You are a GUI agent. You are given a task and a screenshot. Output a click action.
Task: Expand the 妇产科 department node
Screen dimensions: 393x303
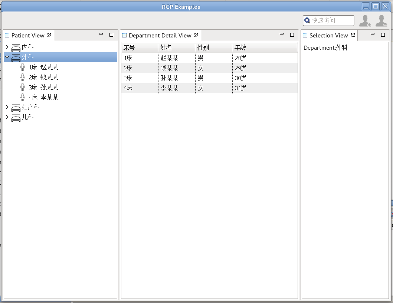click(7, 107)
